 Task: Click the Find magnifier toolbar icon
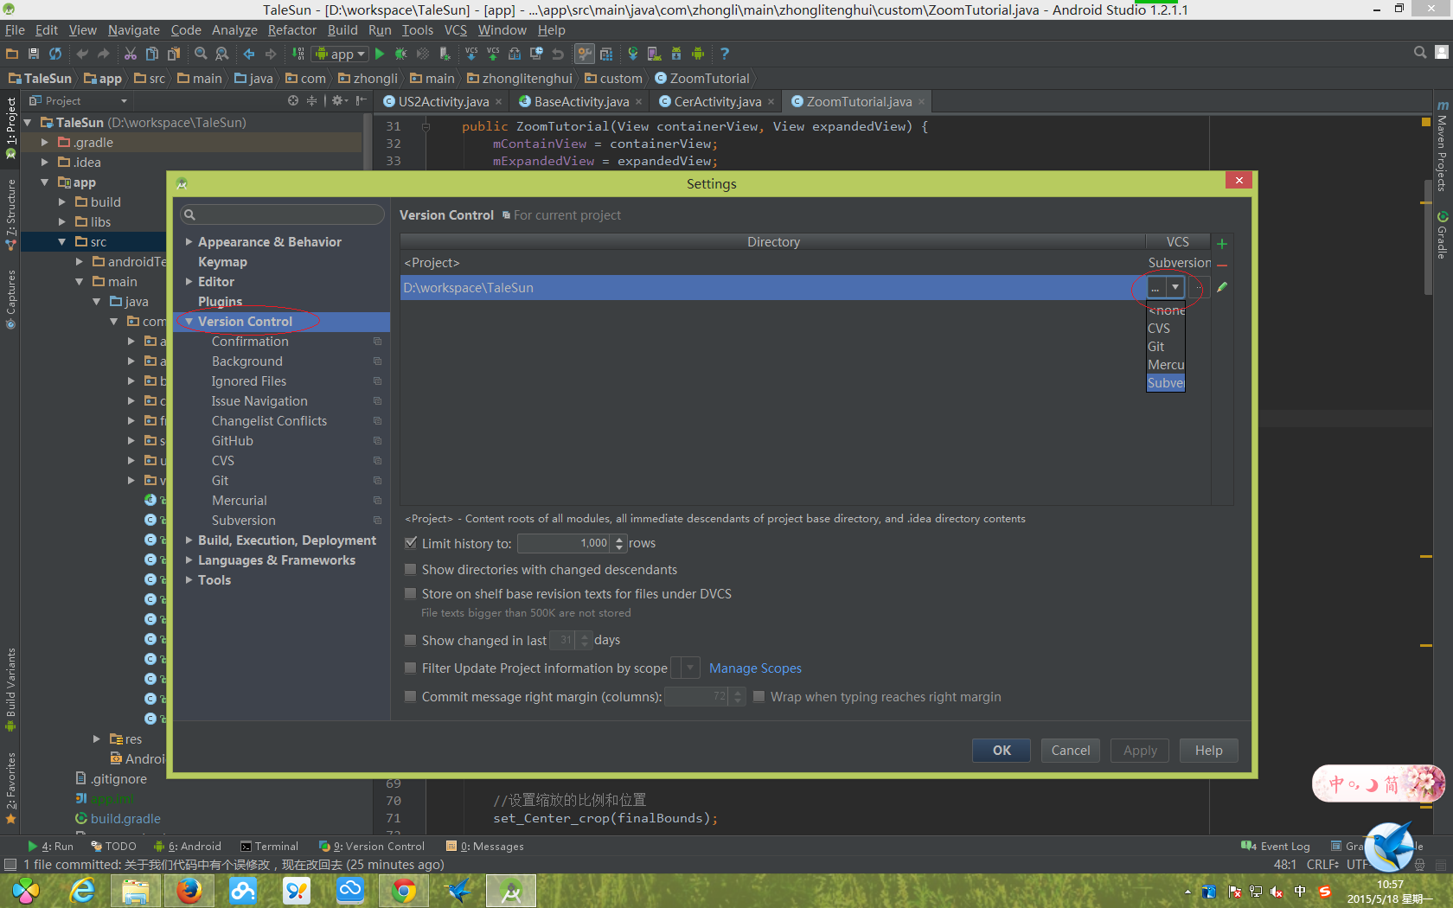click(201, 54)
